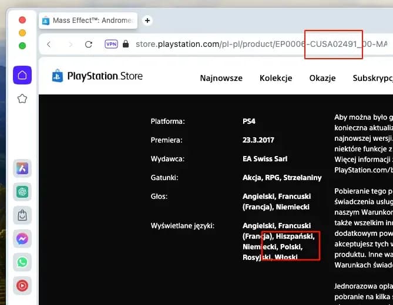
Task: Click the store.playstation.com address bar
Action: (x=258, y=44)
